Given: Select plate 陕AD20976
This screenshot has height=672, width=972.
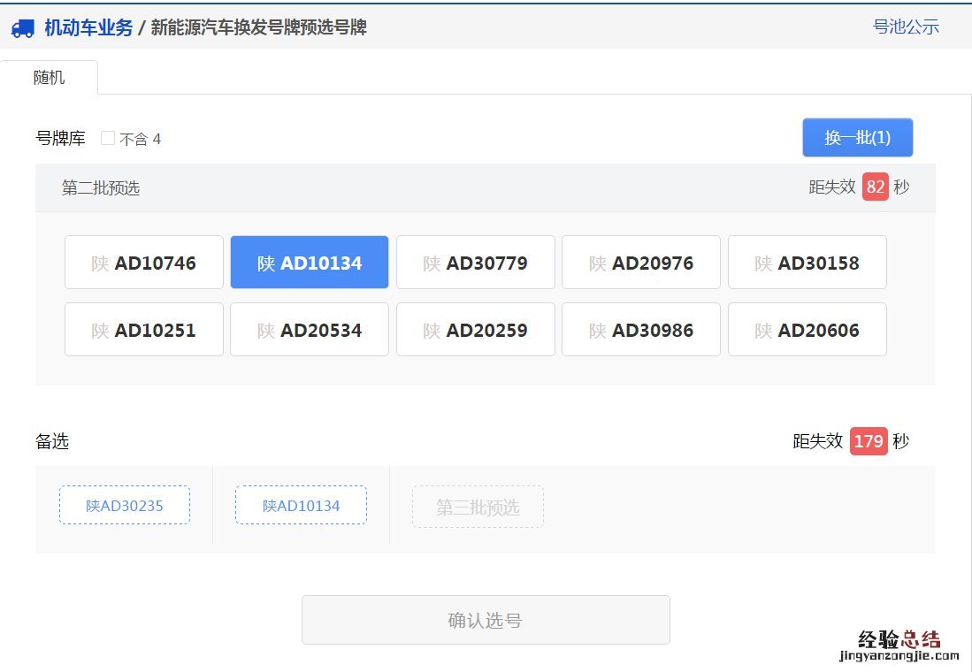Looking at the screenshot, I should [640, 262].
